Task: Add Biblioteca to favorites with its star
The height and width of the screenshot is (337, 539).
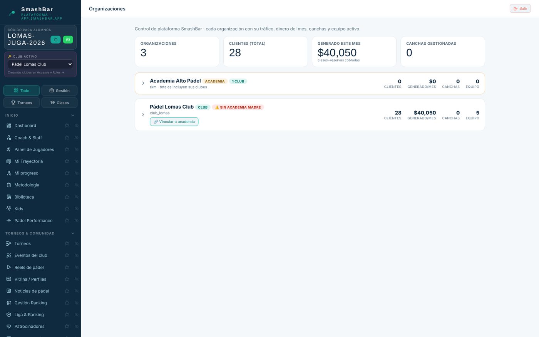Action: [67, 197]
